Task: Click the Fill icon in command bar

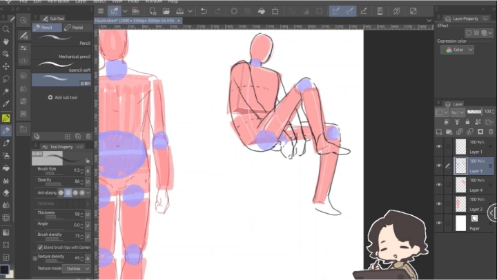Action: (262, 11)
